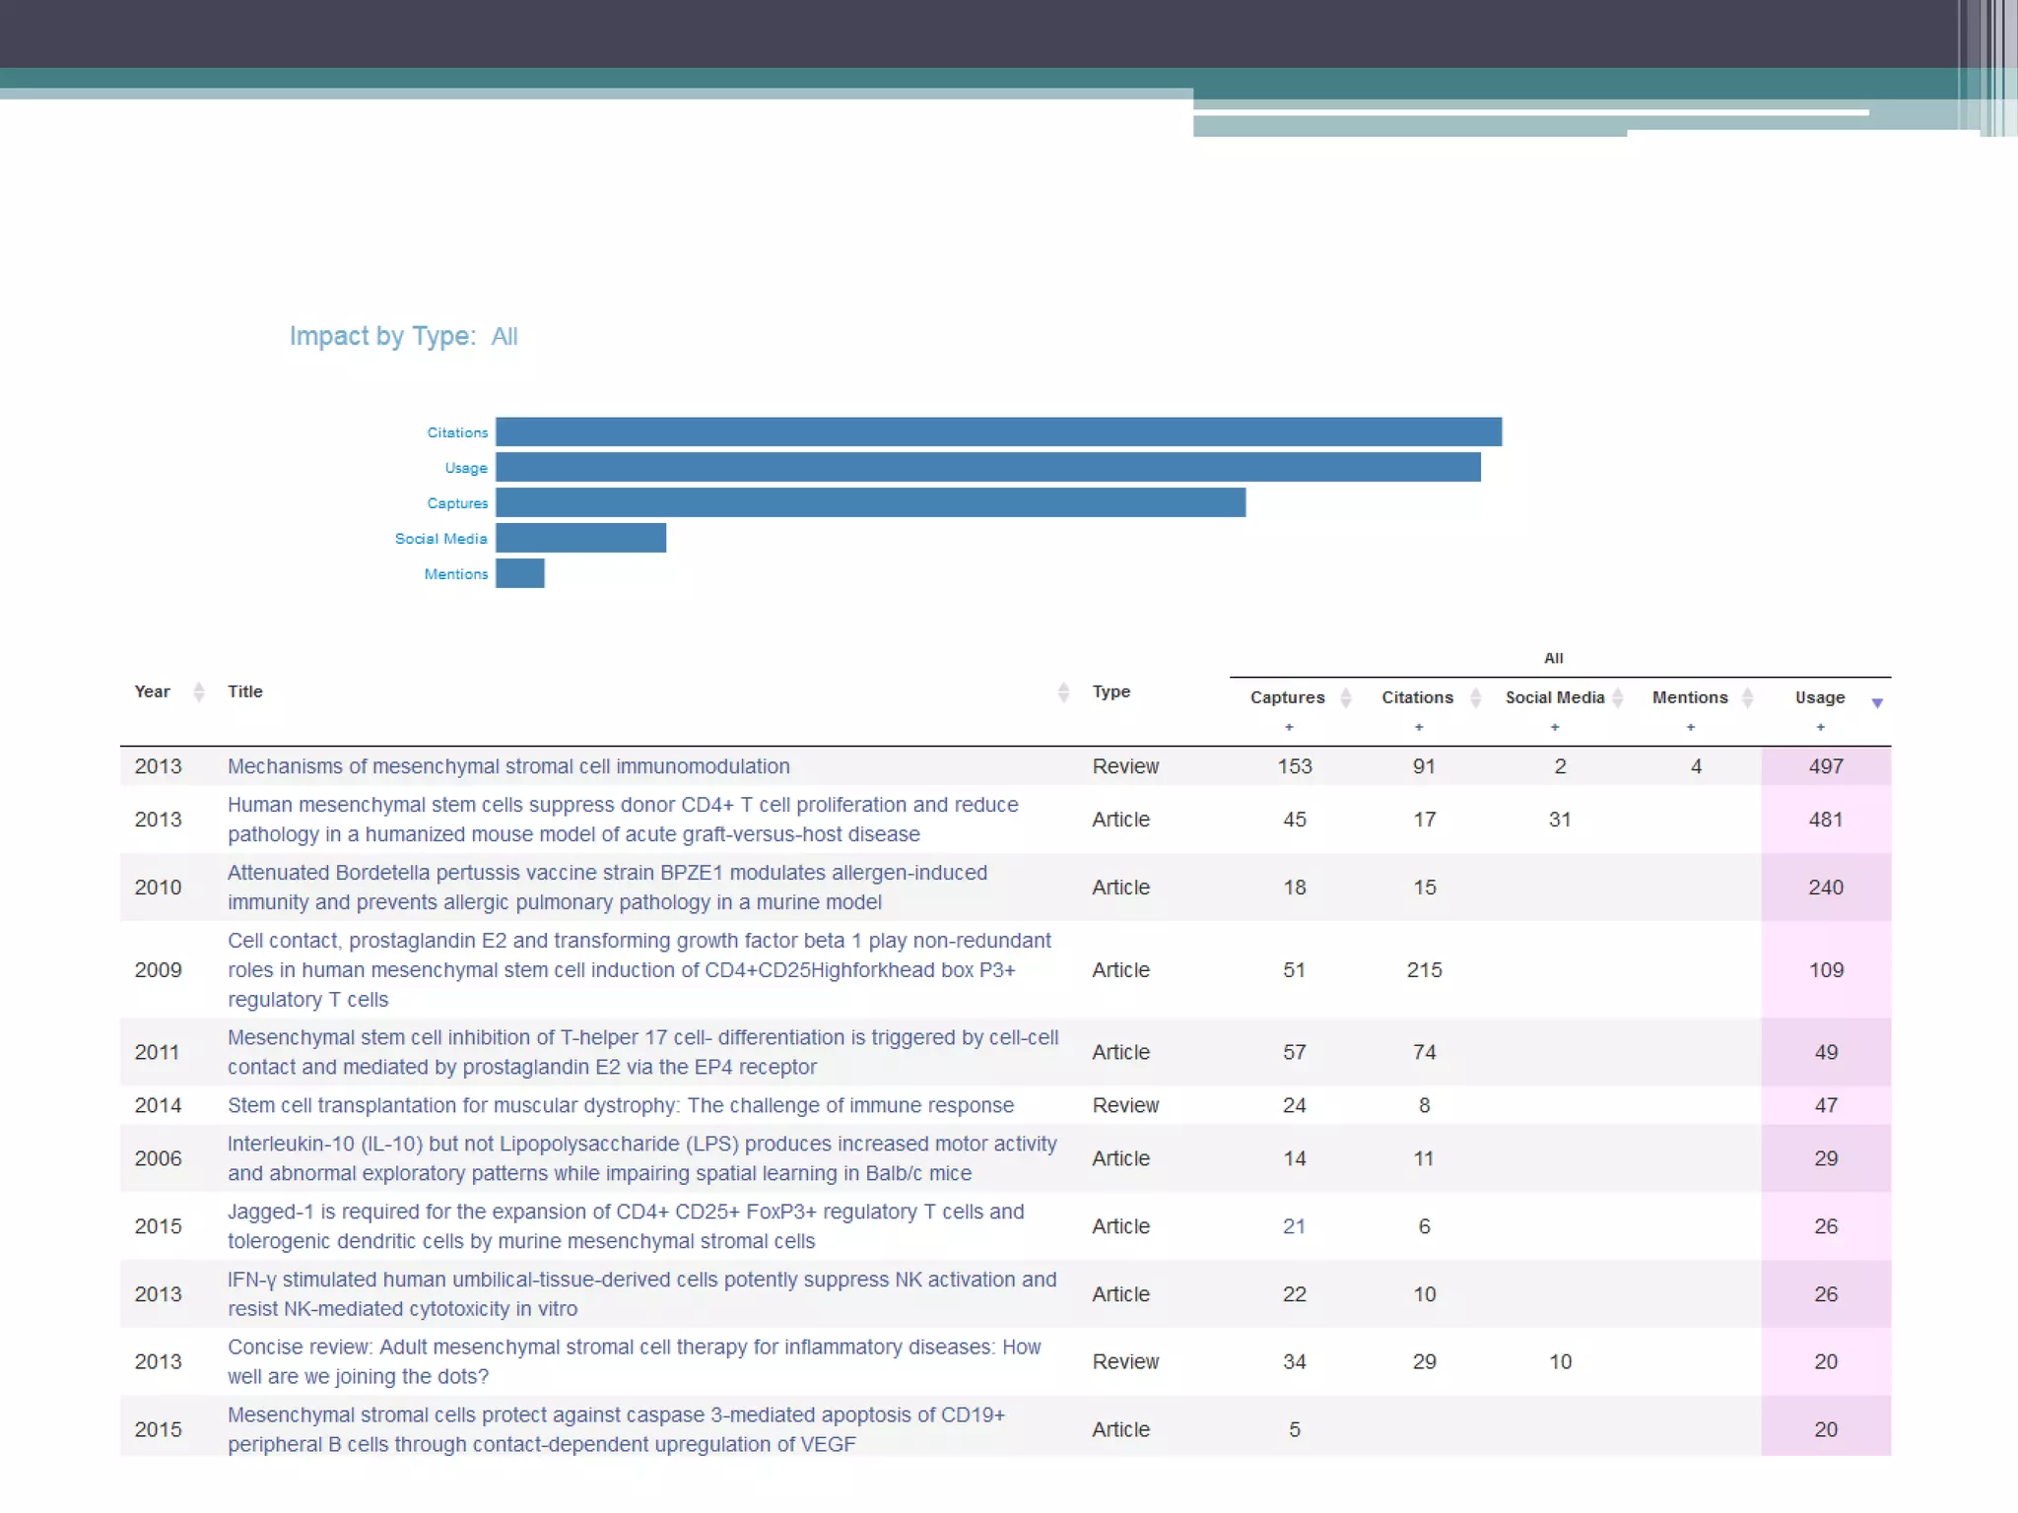
Task: Expand Usage column with plus sign
Action: [1821, 728]
